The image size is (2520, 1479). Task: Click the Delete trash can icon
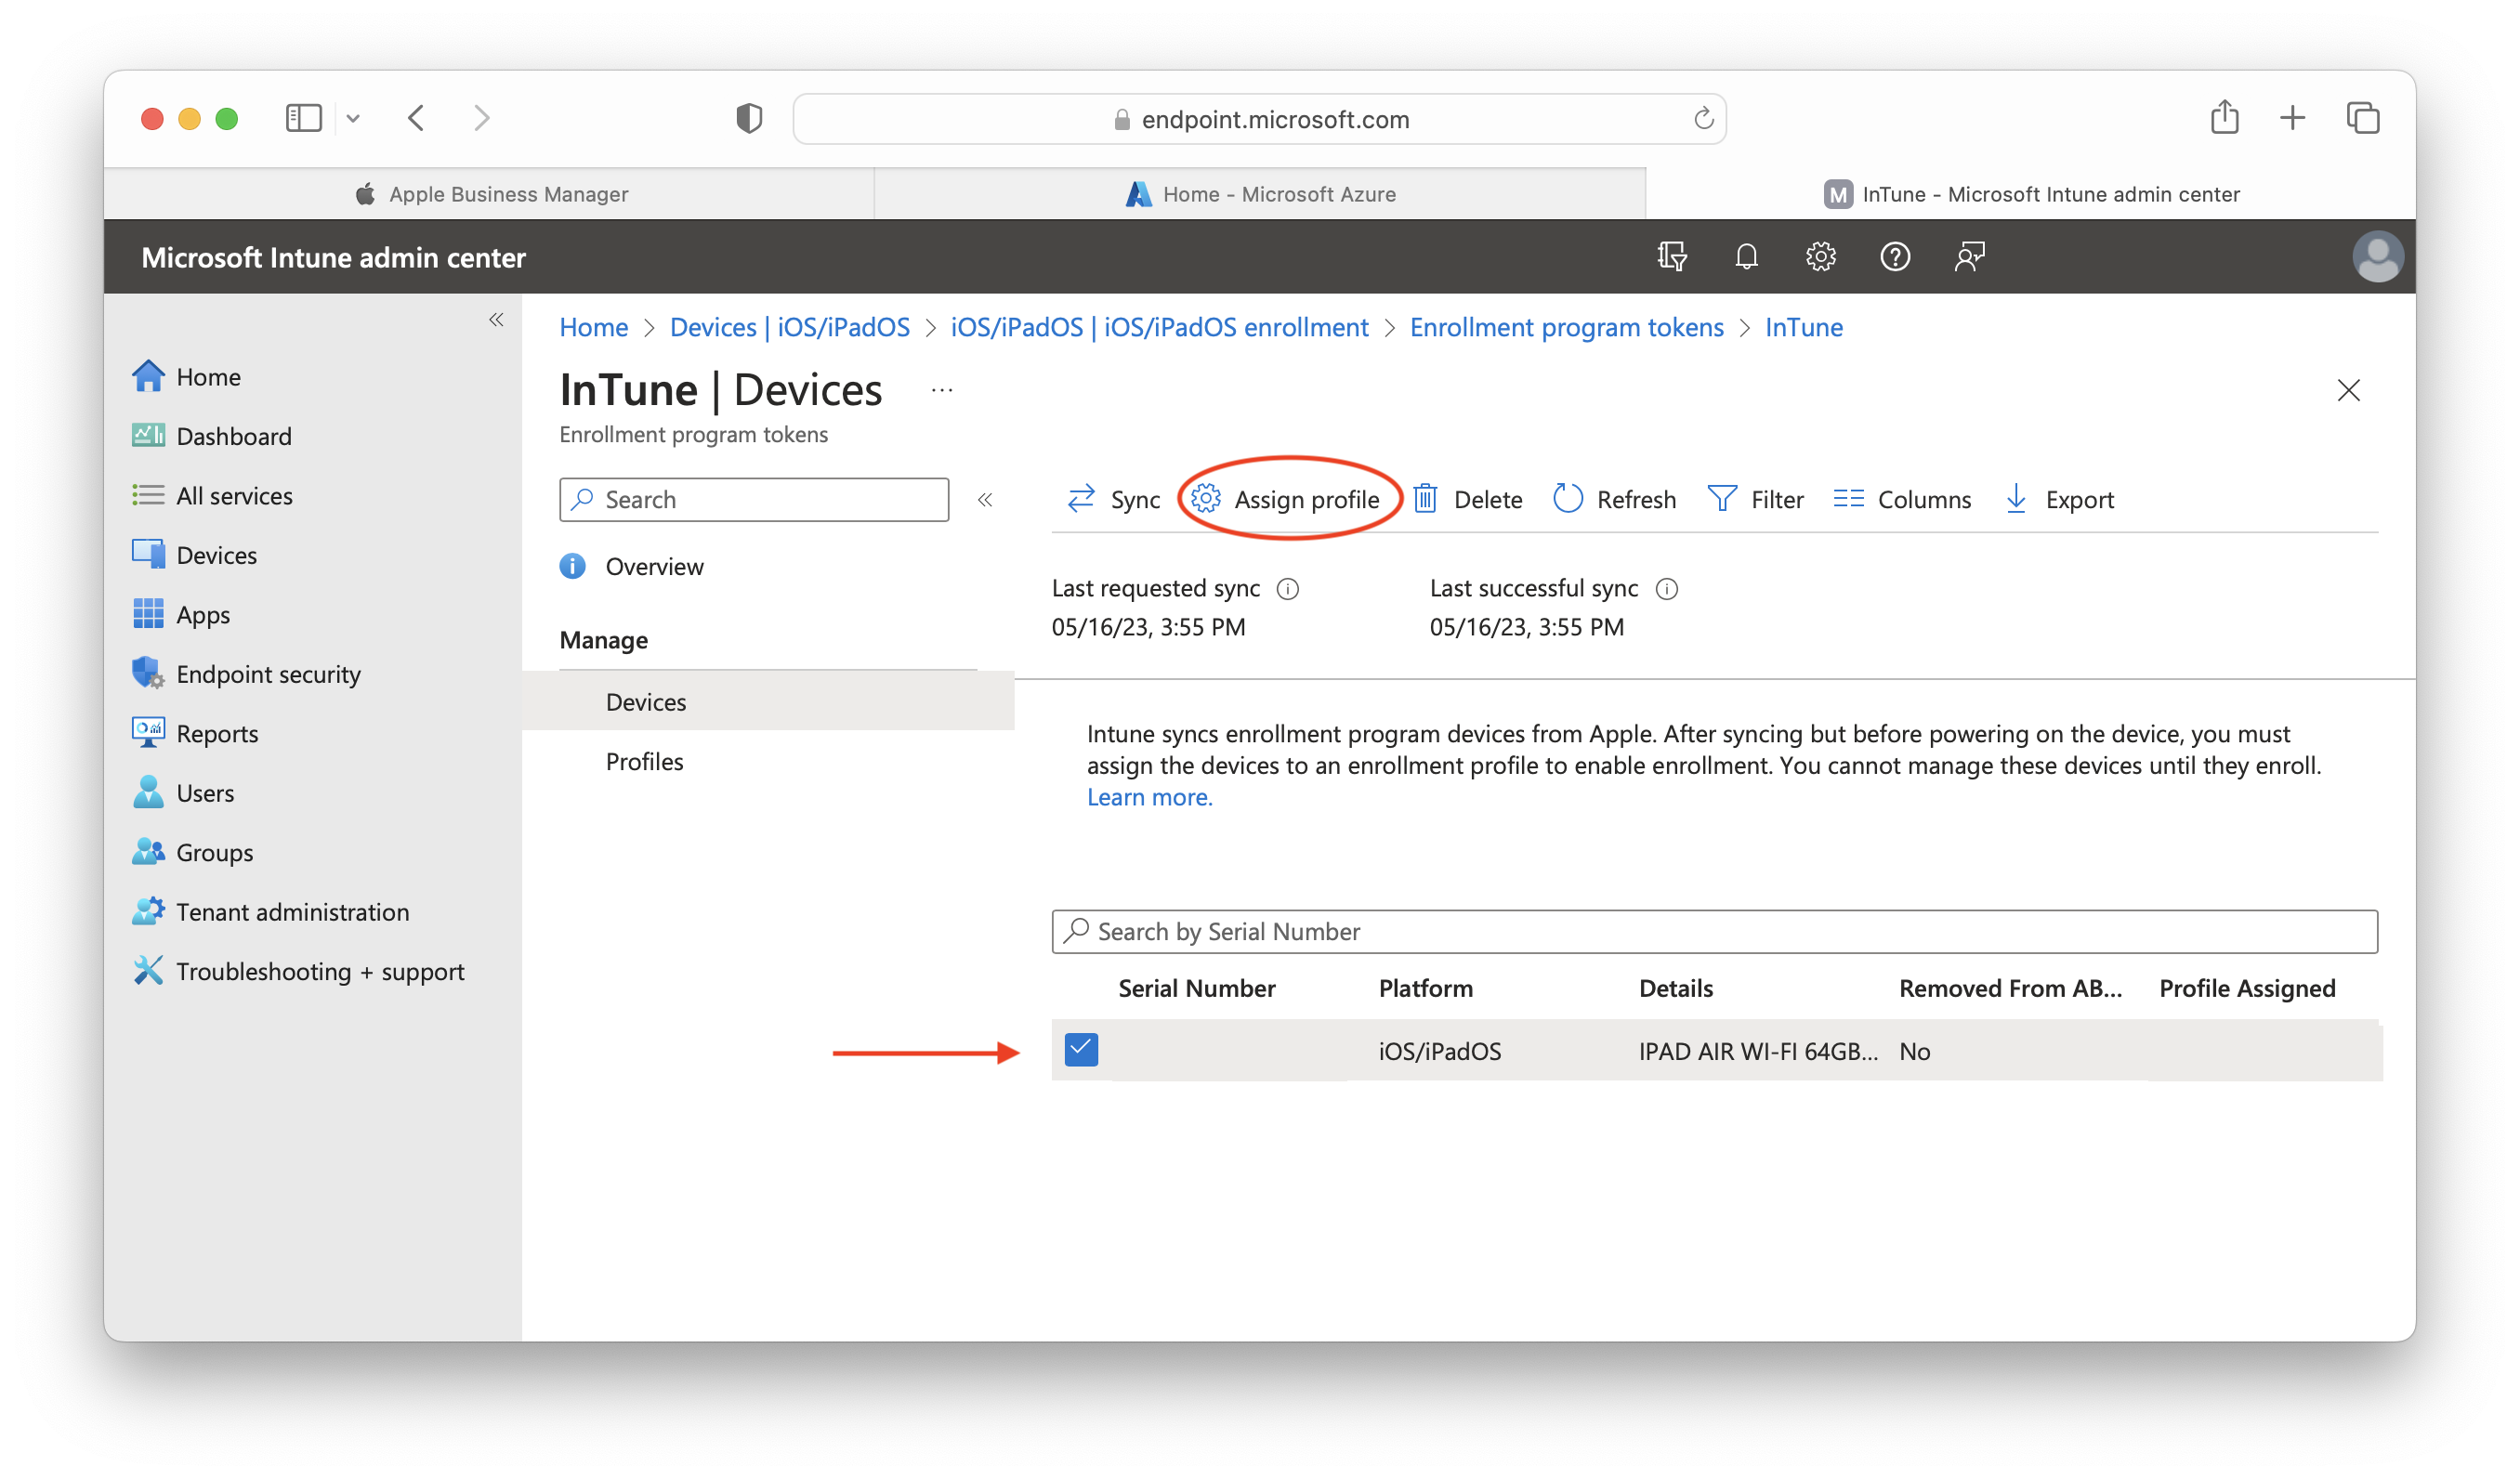click(x=1425, y=498)
